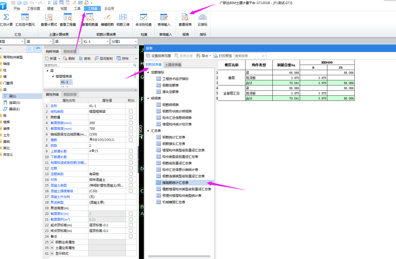Click the magnifier icon in 搜索构件 box
Screen dimensions: 396x259
(135, 65)
